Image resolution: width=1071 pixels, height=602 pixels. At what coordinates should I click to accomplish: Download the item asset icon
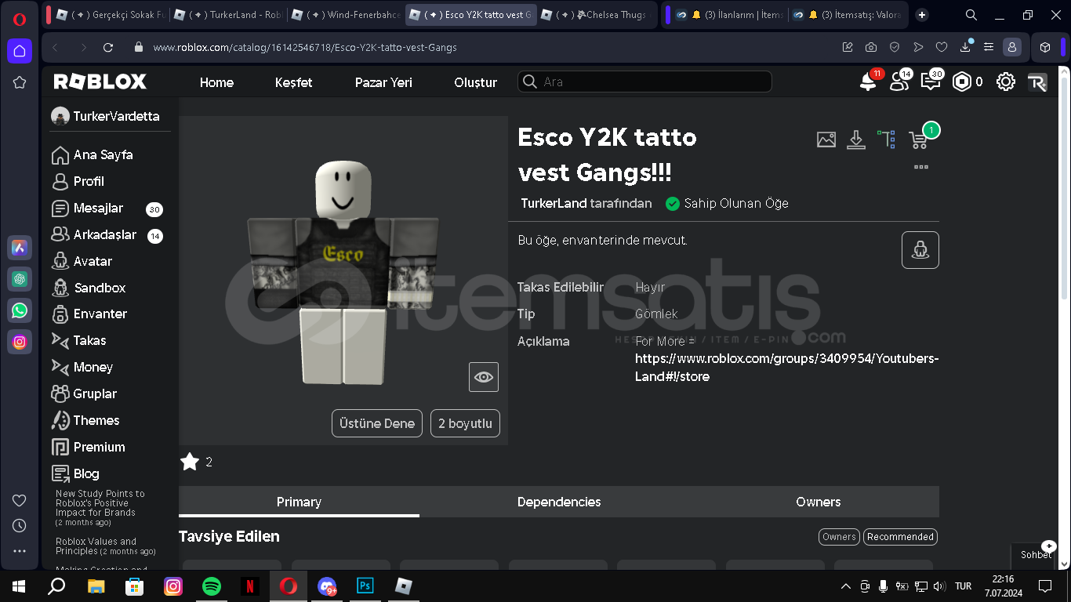856,140
